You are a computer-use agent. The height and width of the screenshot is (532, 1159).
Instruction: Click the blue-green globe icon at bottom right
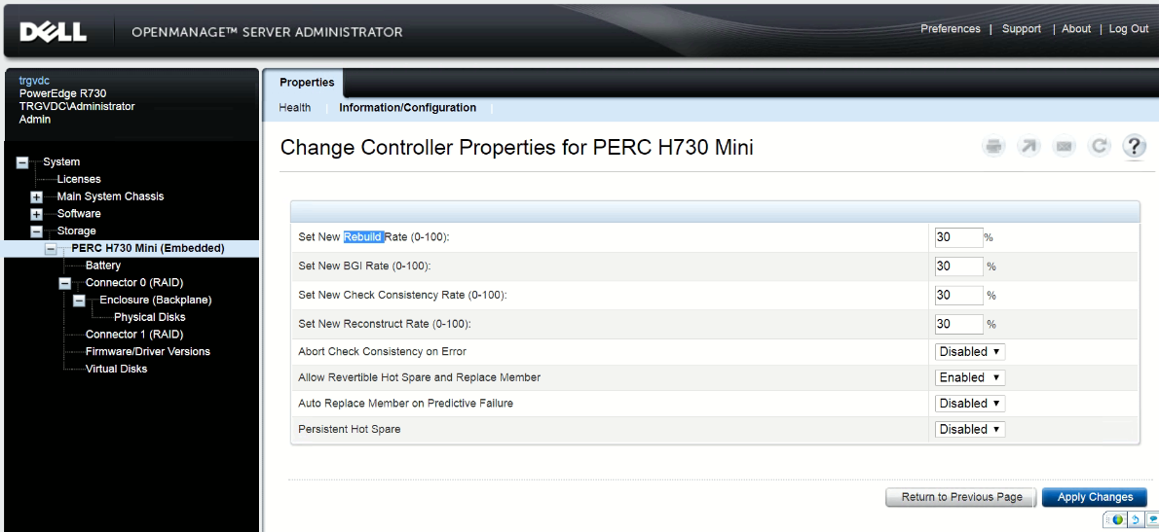click(1118, 520)
